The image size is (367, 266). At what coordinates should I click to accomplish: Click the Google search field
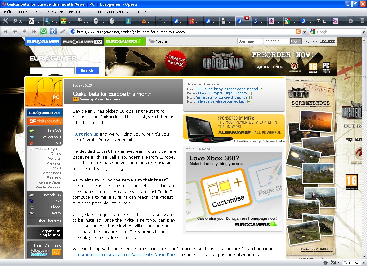(x=338, y=32)
